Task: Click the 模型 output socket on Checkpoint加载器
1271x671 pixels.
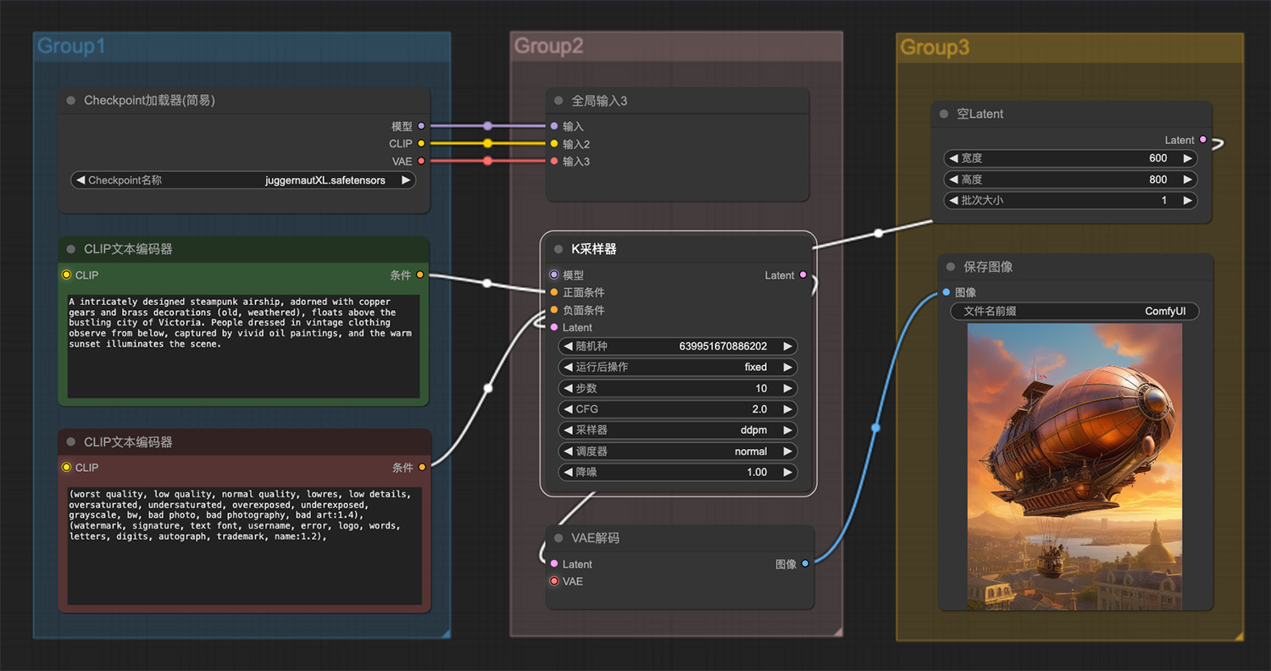Action: (x=421, y=126)
